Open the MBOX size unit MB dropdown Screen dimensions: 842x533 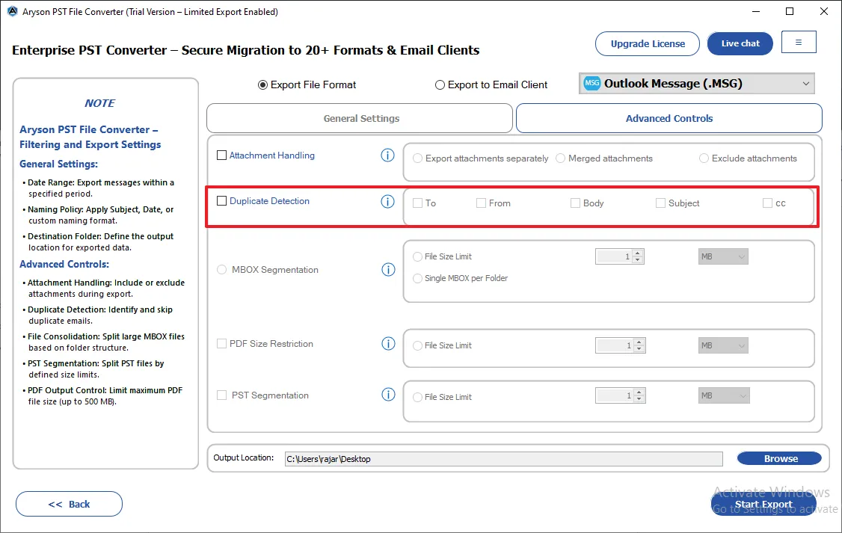[723, 256]
